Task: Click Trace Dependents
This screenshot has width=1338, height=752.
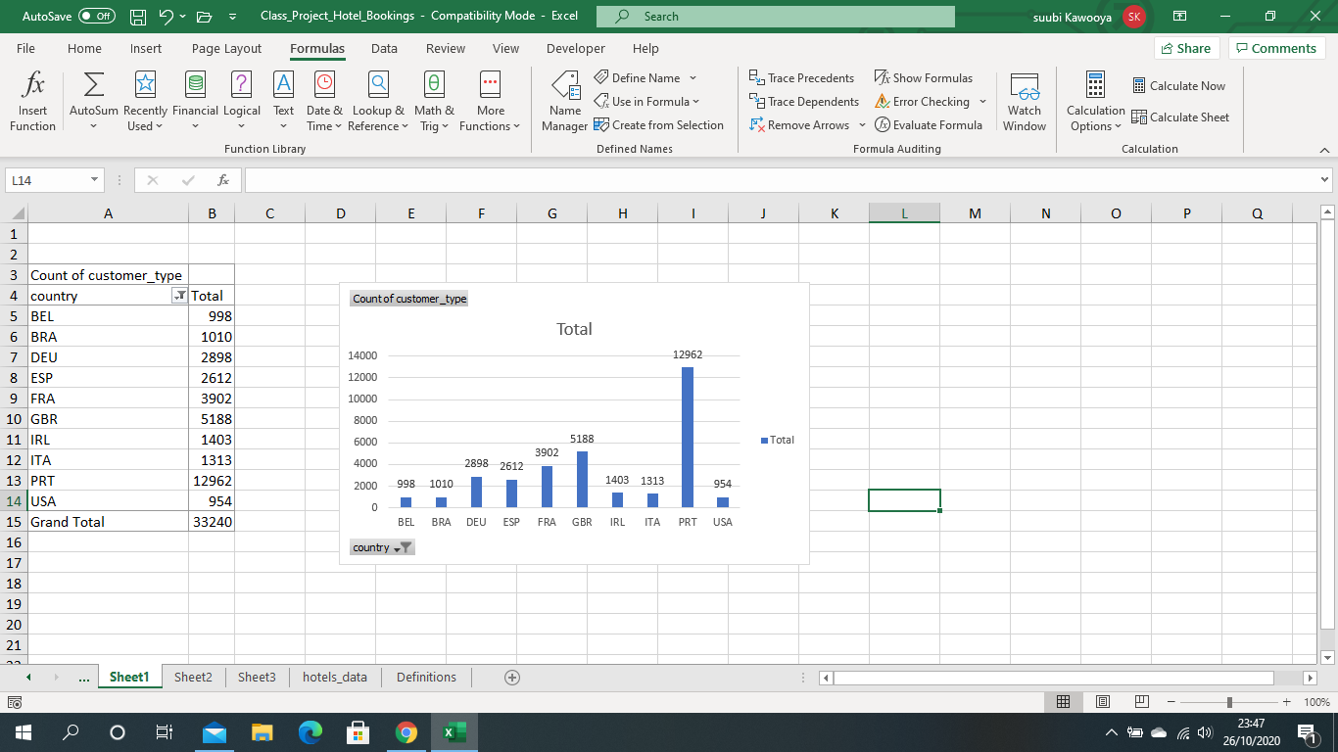Action: (803, 102)
